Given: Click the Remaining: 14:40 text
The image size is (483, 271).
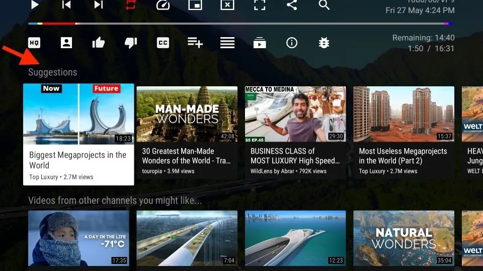Looking at the screenshot, I should (x=423, y=38).
